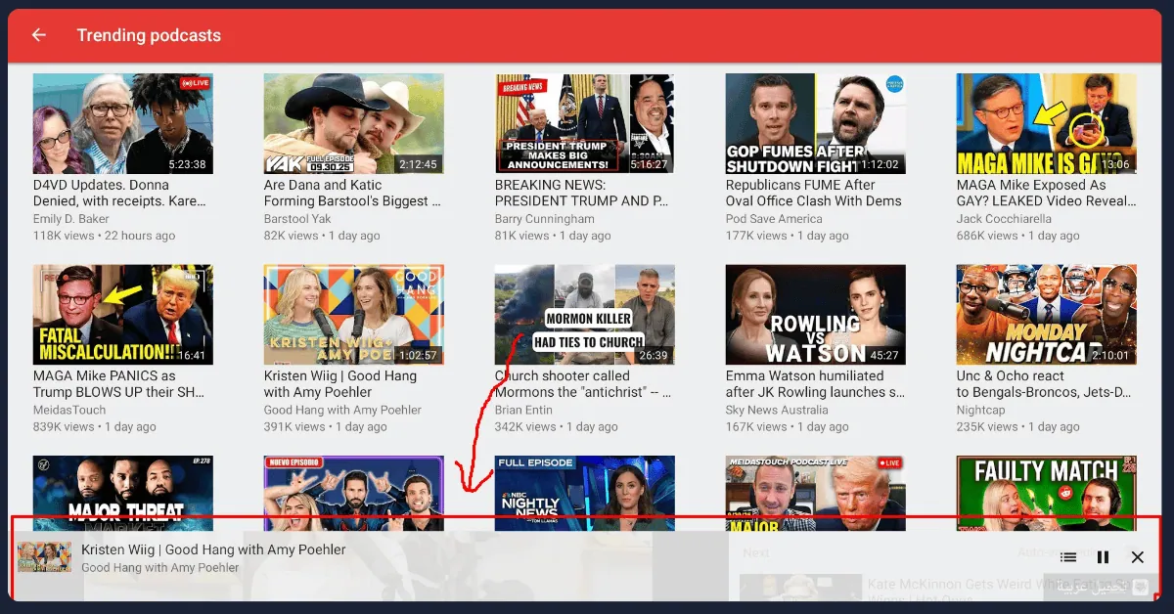Click channel name Barstool Yak
Viewport: 1174px width, 614px height.
pyautogui.click(x=297, y=219)
